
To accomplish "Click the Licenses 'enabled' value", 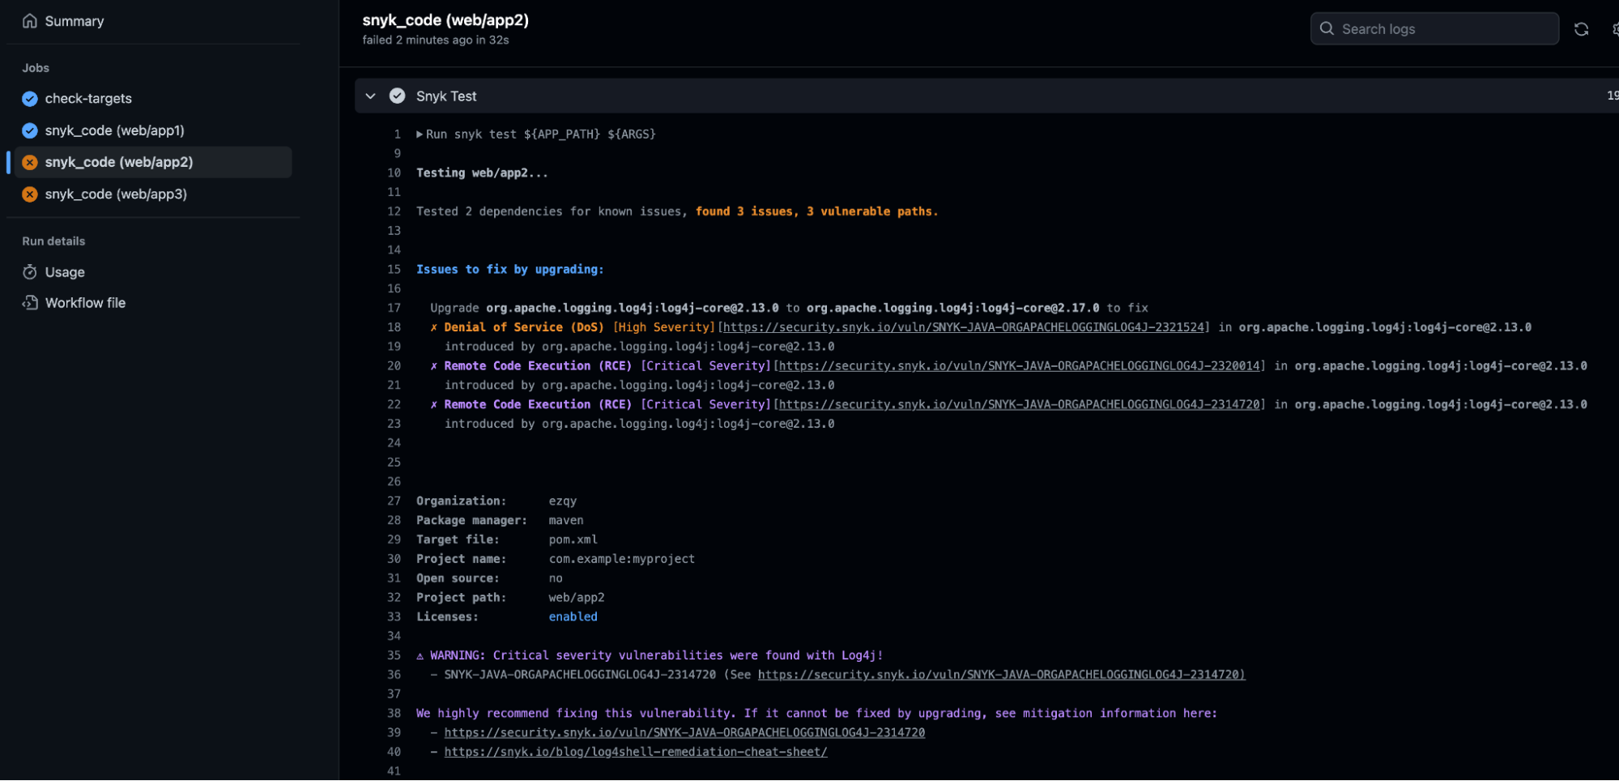I will tap(573, 617).
